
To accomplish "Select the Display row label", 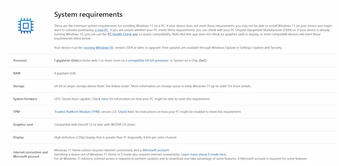I will click(19, 138).
